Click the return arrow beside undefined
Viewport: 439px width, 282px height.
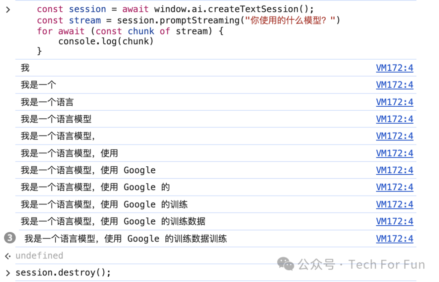click(8, 256)
